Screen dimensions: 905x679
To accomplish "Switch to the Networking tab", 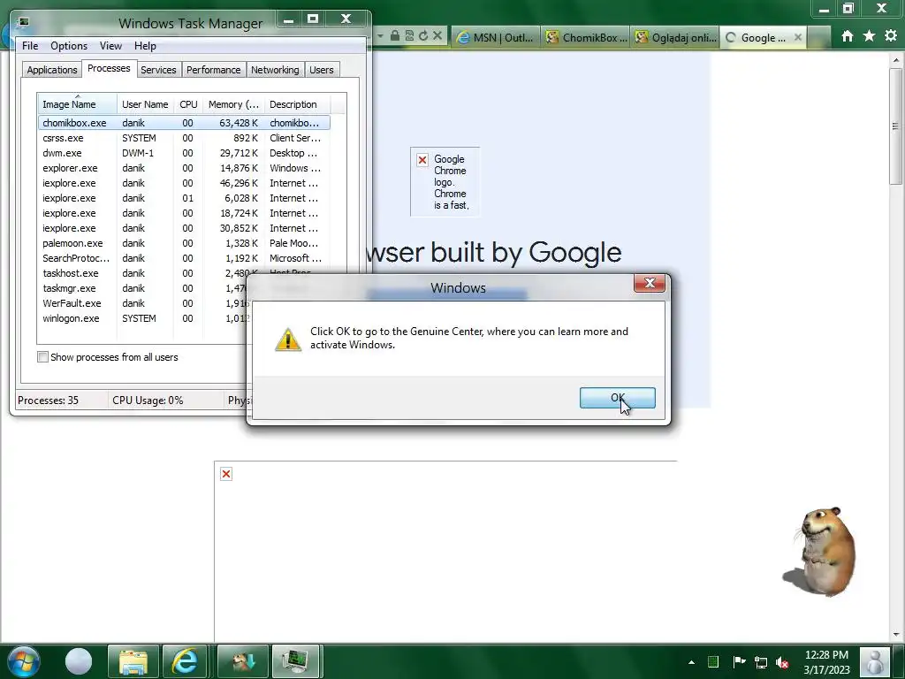I will [x=275, y=70].
